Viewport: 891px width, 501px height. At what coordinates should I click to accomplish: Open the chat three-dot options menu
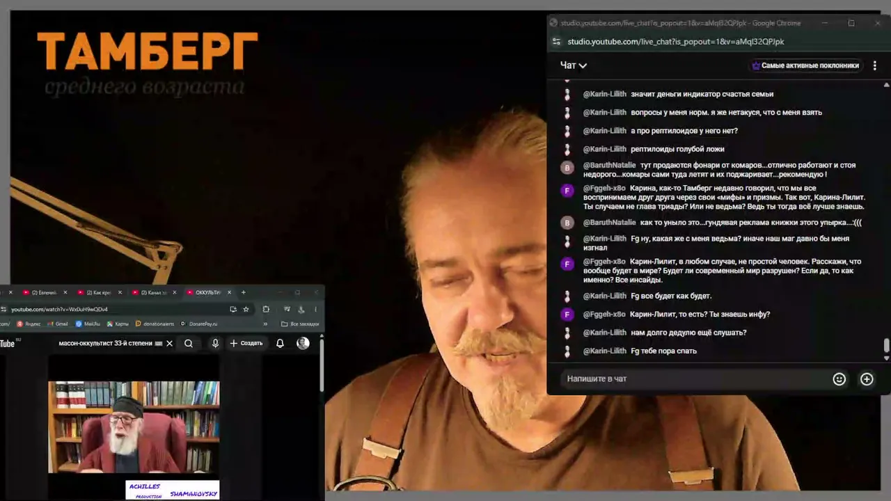click(x=875, y=65)
